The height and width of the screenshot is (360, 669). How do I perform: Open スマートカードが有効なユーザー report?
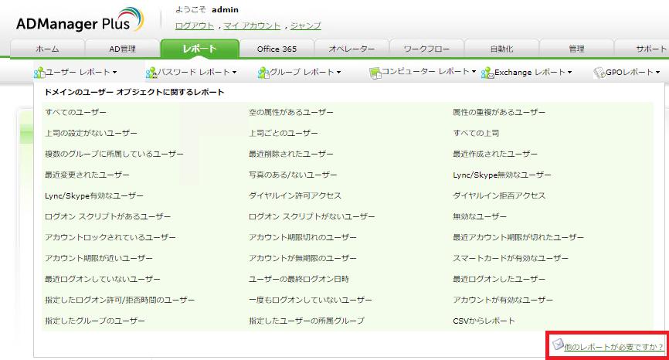click(x=511, y=259)
